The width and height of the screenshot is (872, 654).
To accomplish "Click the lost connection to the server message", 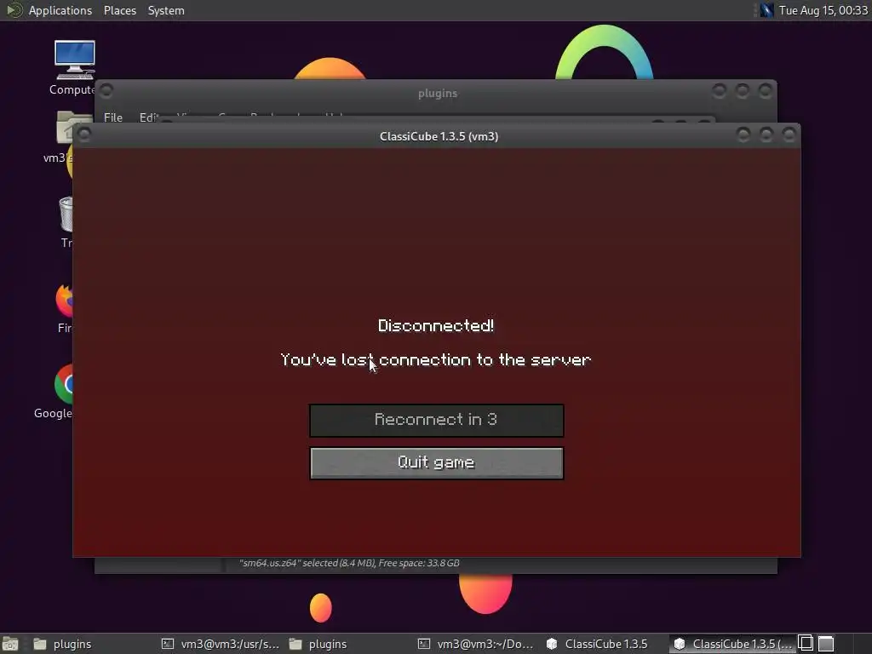I will 436,360.
